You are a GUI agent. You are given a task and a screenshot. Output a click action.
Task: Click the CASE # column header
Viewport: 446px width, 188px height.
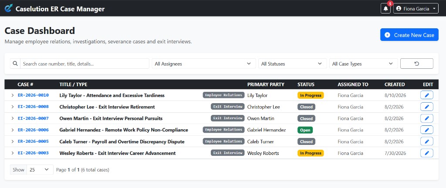(25, 84)
